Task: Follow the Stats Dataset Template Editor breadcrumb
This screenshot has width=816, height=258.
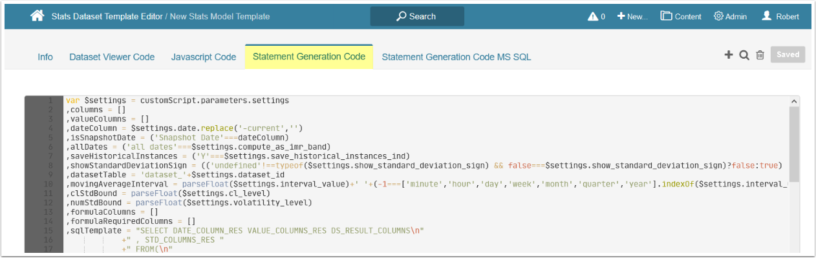Action: (x=107, y=16)
